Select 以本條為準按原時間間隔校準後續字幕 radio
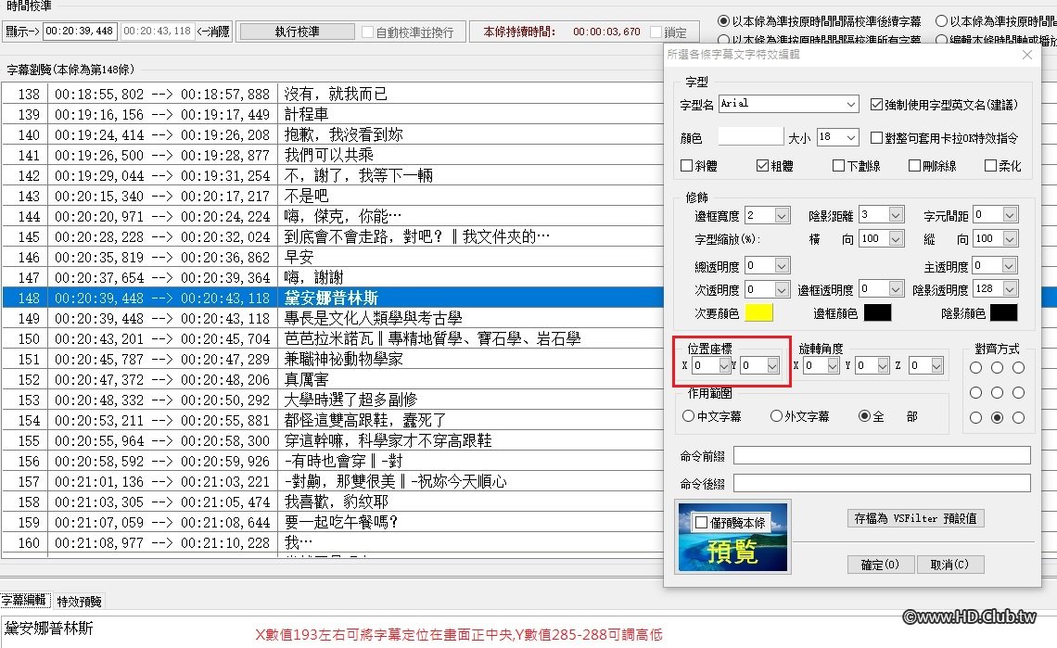Screen dimensions: 1057x648 (724, 21)
